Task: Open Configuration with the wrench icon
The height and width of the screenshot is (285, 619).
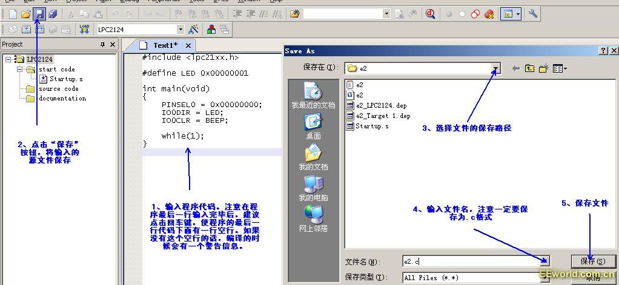Action: [x=532, y=14]
